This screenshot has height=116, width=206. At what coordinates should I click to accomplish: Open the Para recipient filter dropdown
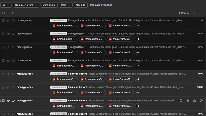click(x=66, y=5)
